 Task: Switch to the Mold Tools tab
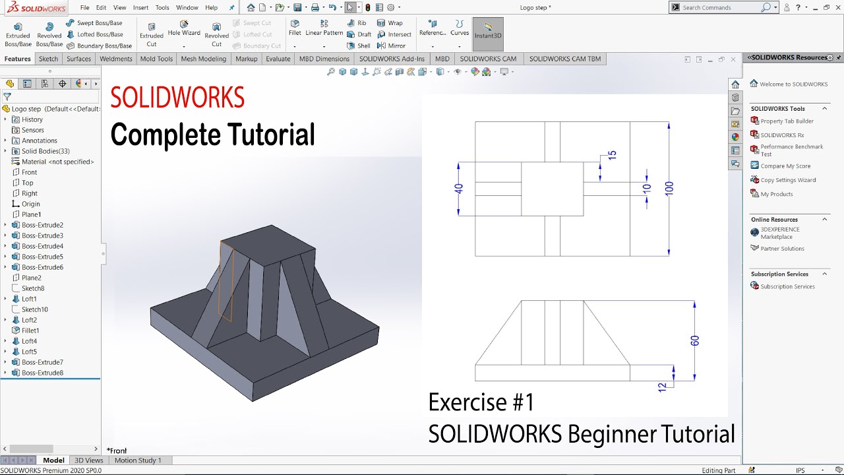pyautogui.click(x=156, y=59)
